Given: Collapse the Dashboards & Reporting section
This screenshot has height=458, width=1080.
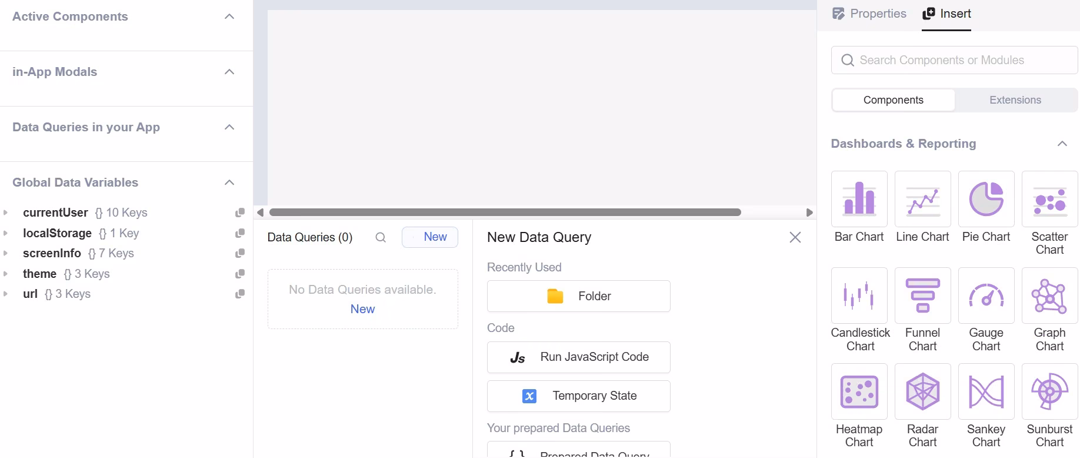Looking at the screenshot, I should tap(1062, 144).
